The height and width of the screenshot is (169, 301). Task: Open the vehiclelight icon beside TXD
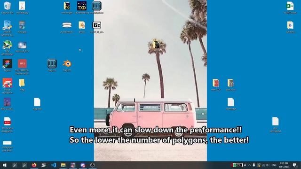tap(67, 6)
